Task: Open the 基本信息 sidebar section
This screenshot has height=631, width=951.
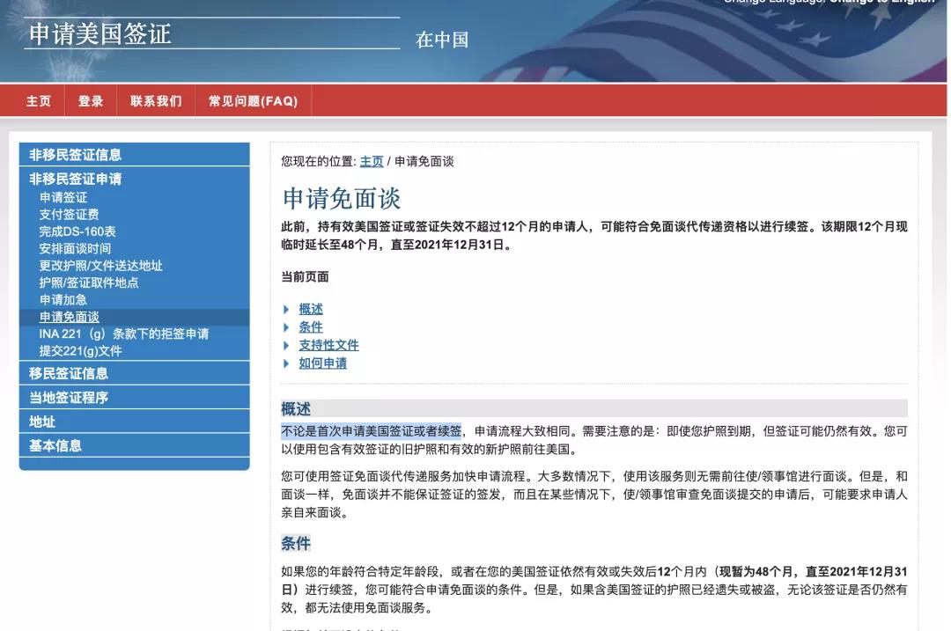Action: (x=54, y=445)
